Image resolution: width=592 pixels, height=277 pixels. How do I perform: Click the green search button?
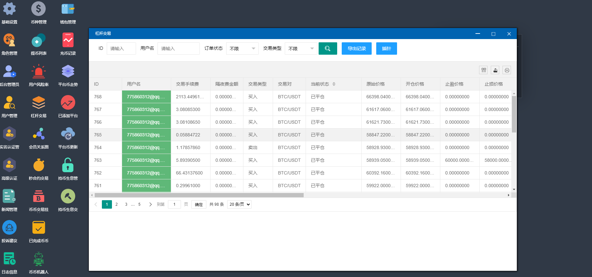(328, 48)
